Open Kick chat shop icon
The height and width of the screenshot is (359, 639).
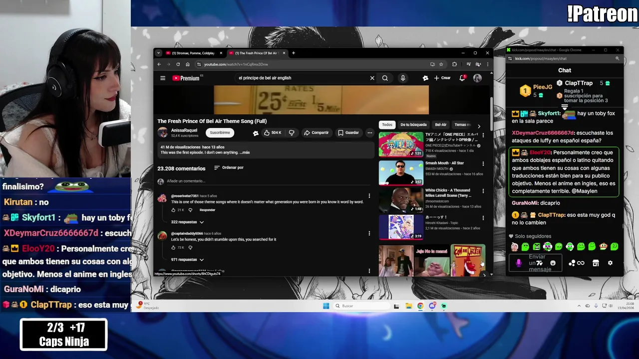[596, 263]
